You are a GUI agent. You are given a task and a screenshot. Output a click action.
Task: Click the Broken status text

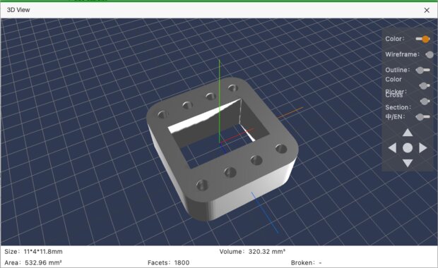(x=306, y=262)
